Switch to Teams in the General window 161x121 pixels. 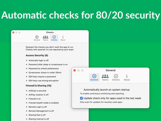105,77
